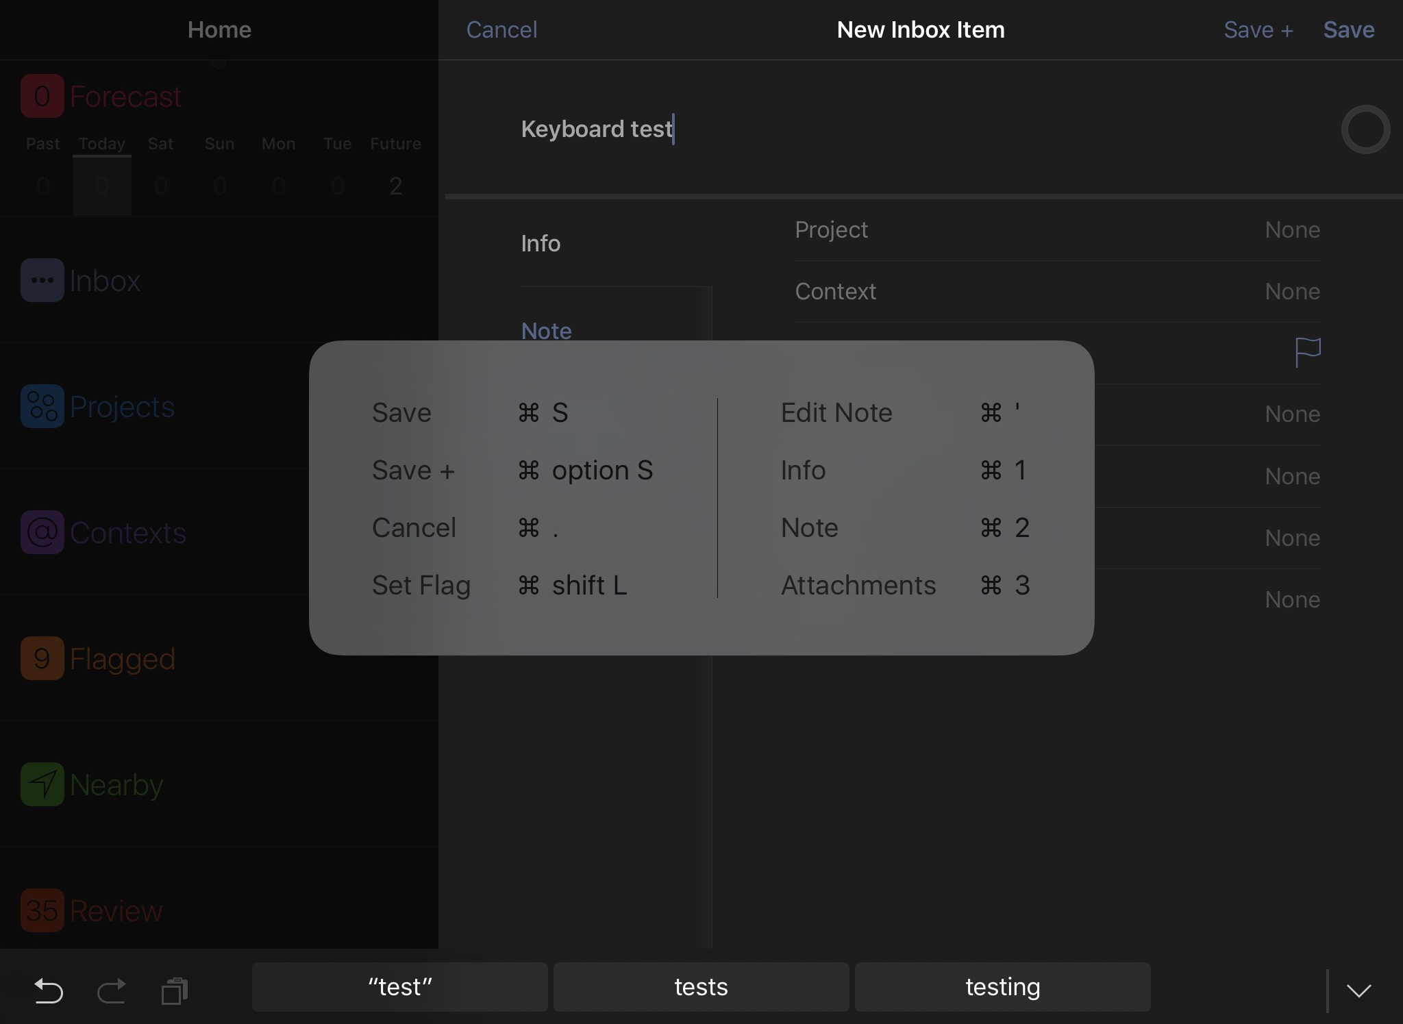This screenshot has width=1403, height=1024.
Task: Tap the paste clipboard icon
Action: [175, 990]
